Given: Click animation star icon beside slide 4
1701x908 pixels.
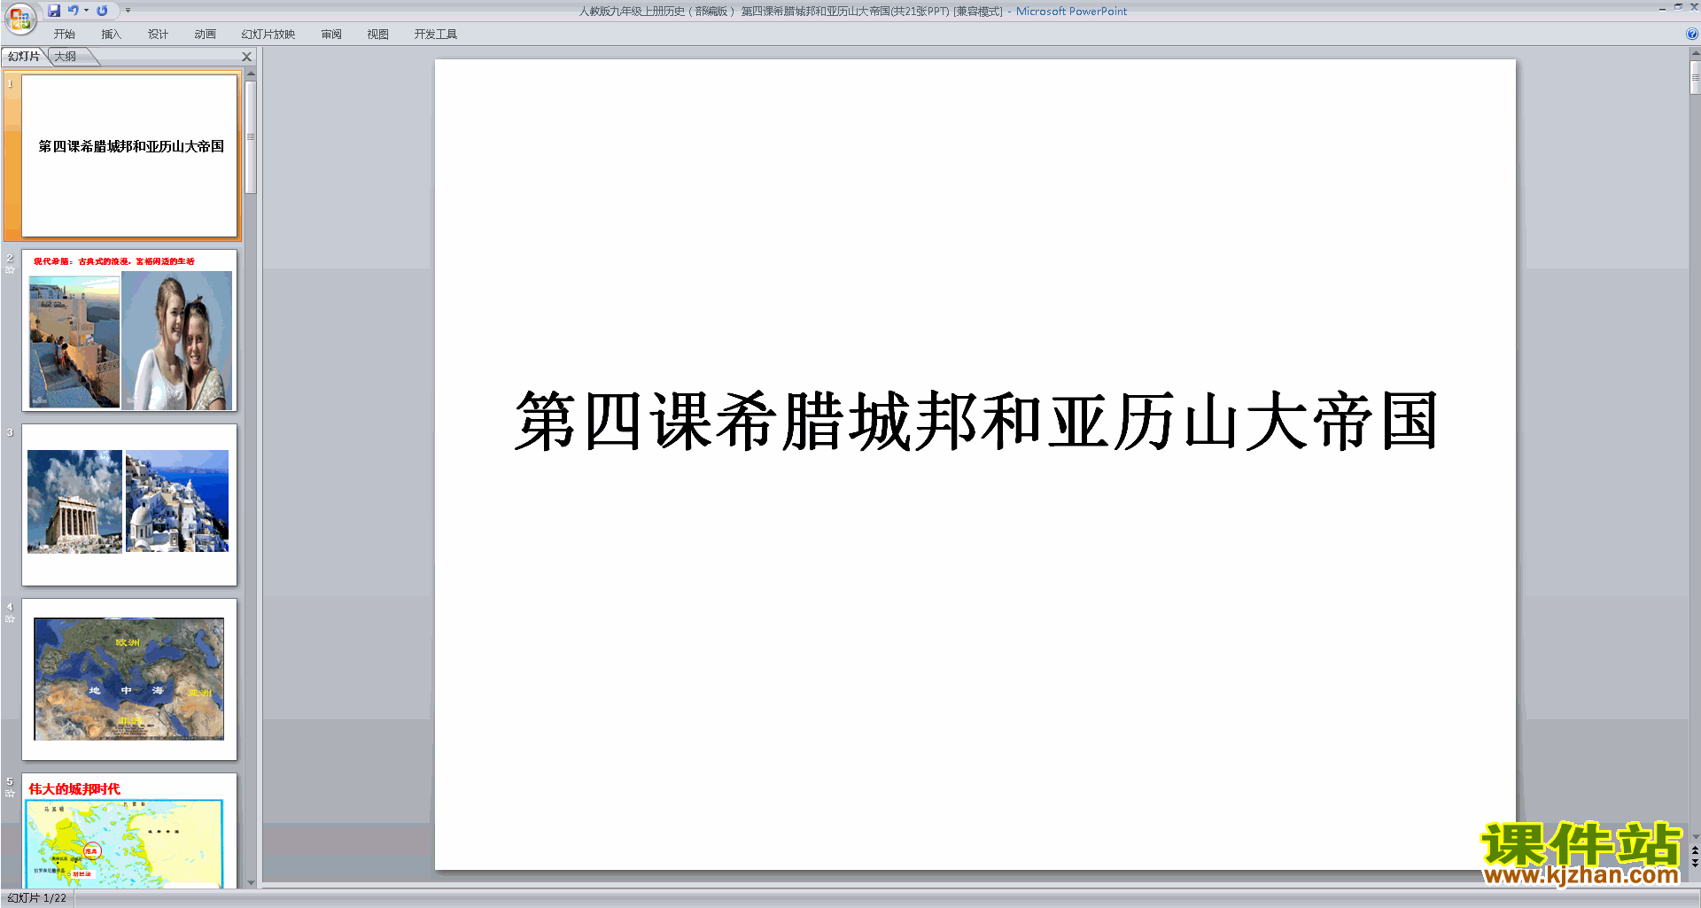Looking at the screenshot, I should tap(10, 618).
